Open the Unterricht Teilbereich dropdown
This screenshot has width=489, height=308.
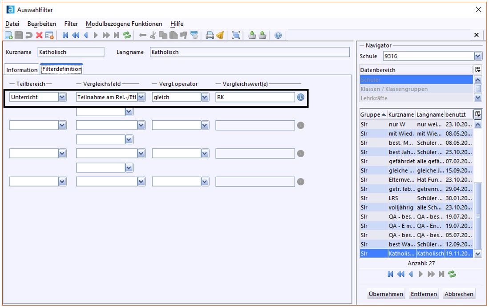point(62,97)
